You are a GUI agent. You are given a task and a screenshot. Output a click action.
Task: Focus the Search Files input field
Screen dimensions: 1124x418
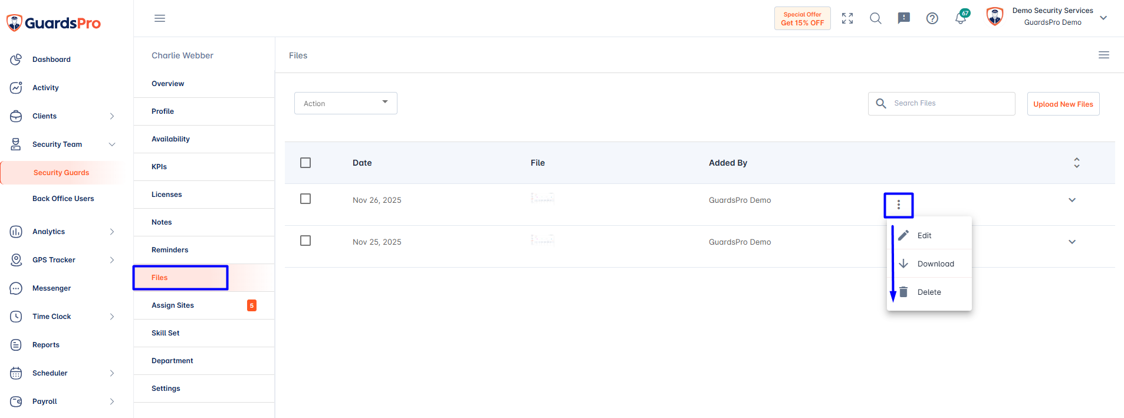pyautogui.click(x=942, y=103)
